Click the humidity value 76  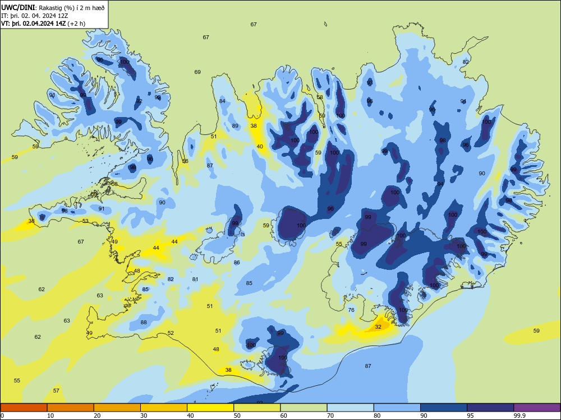click(x=351, y=310)
